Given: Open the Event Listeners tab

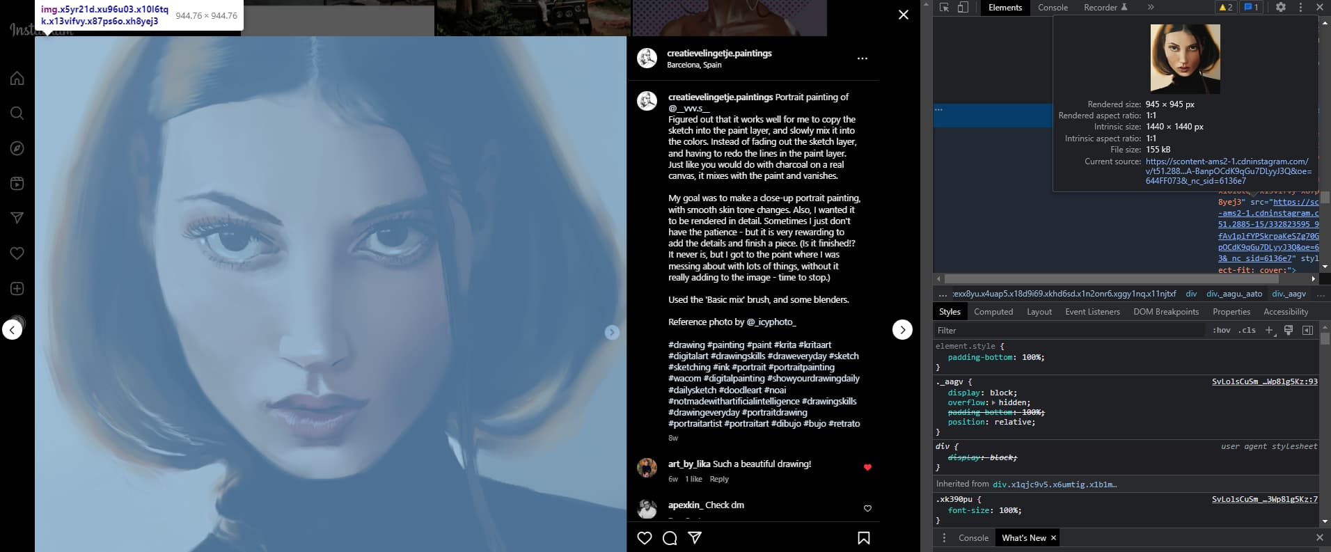Looking at the screenshot, I should point(1092,312).
